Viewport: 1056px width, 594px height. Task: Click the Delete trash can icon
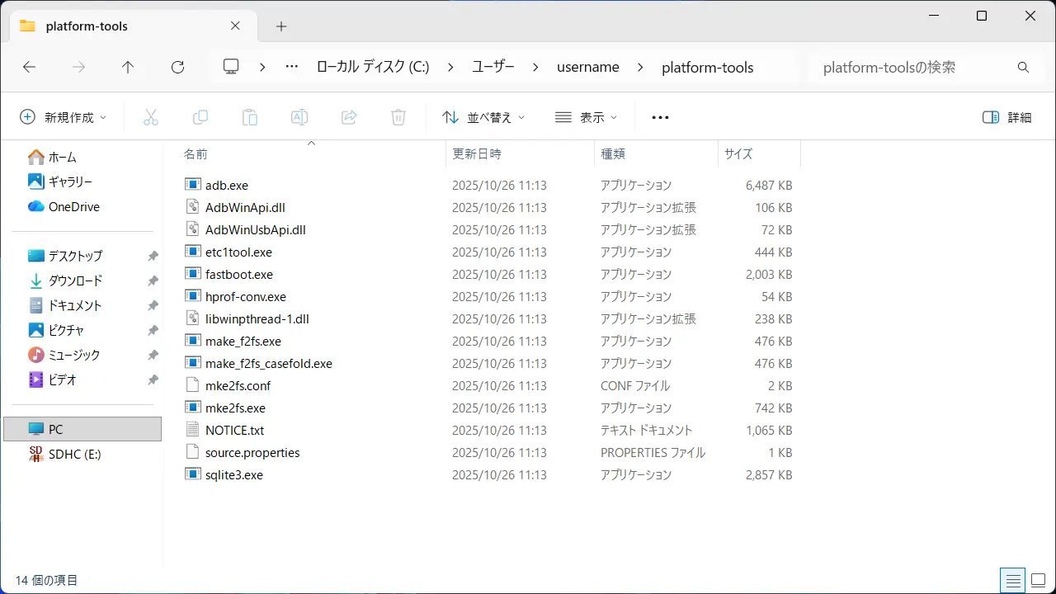[x=398, y=117]
